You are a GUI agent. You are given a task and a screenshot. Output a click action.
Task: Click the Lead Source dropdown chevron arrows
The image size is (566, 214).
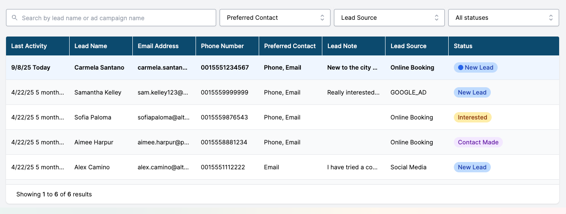(437, 18)
